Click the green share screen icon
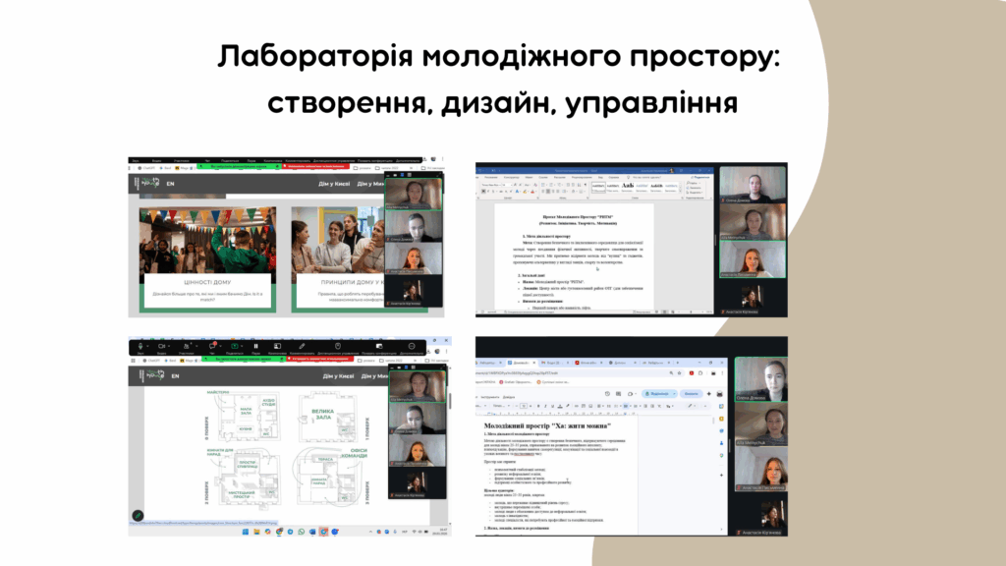Viewport: 1006px width, 566px height. [x=234, y=346]
